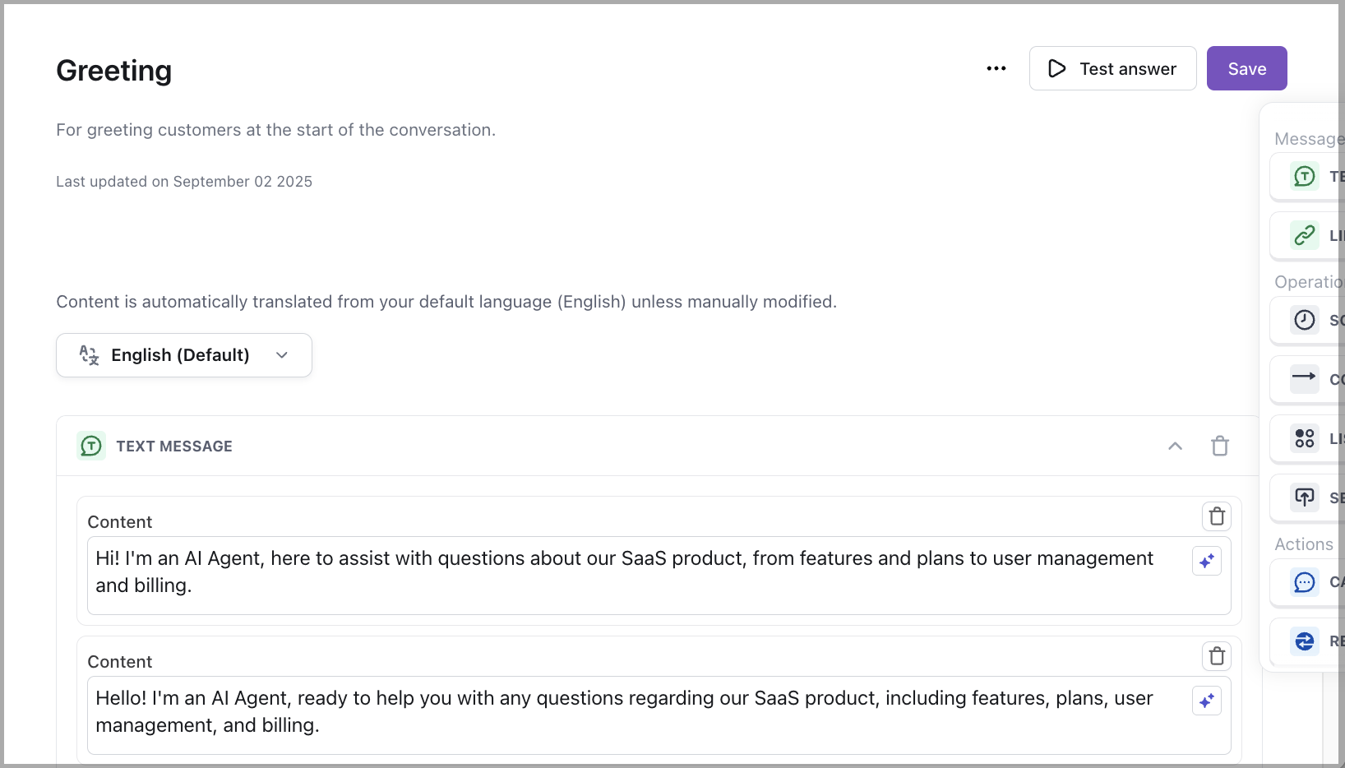Select the list operation icon in the sidebar
The width and height of the screenshot is (1345, 768).
(x=1305, y=438)
